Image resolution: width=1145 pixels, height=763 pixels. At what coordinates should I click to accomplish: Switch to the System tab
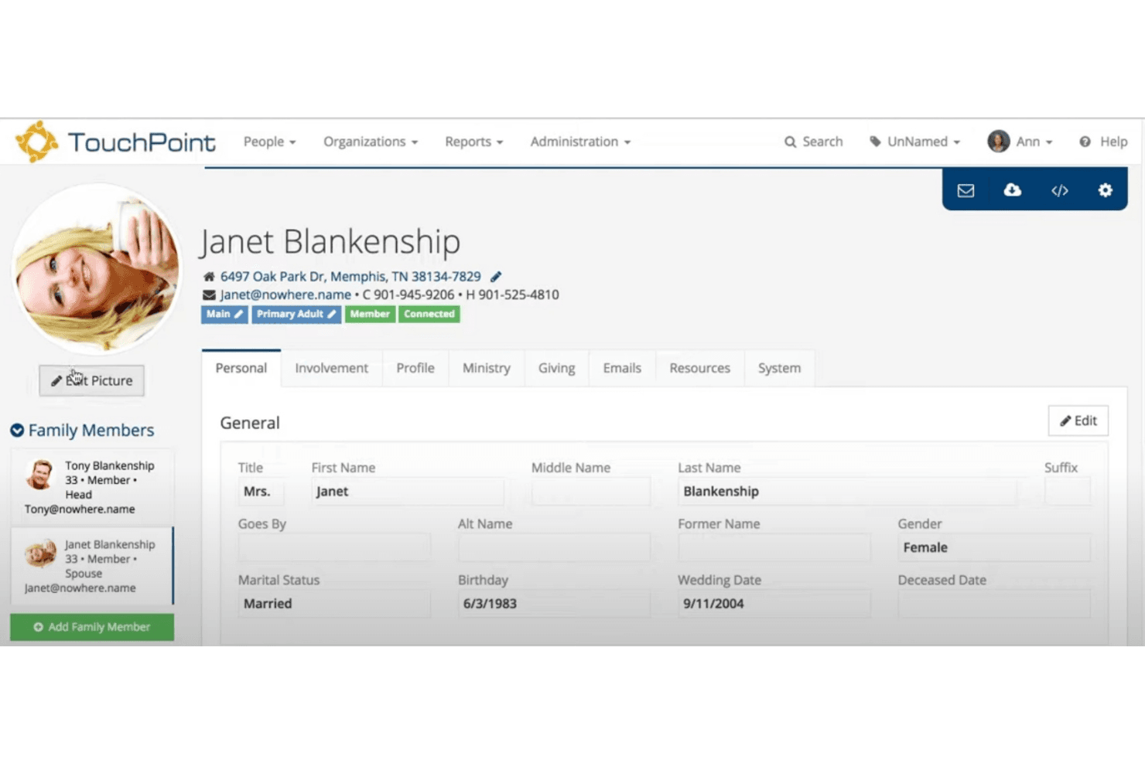click(779, 369)
